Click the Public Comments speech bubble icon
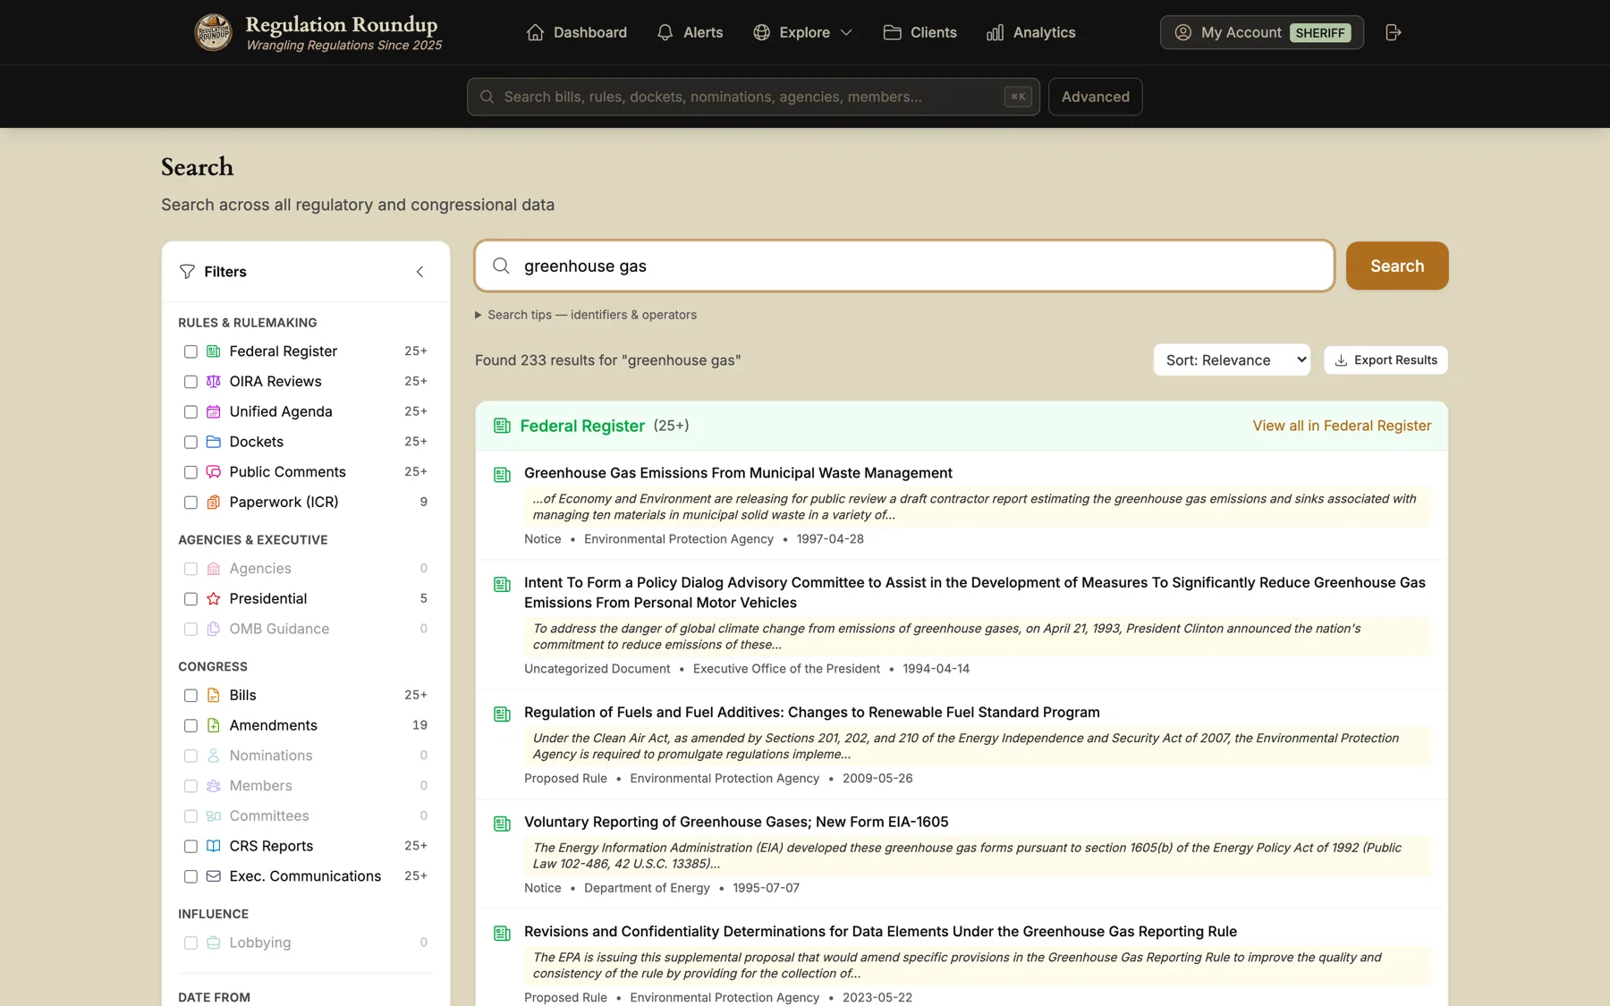The width and height of the screenshot is (1610, 1006). coord(214,472)
